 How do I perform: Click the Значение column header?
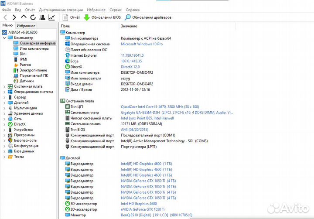(129, 26)
